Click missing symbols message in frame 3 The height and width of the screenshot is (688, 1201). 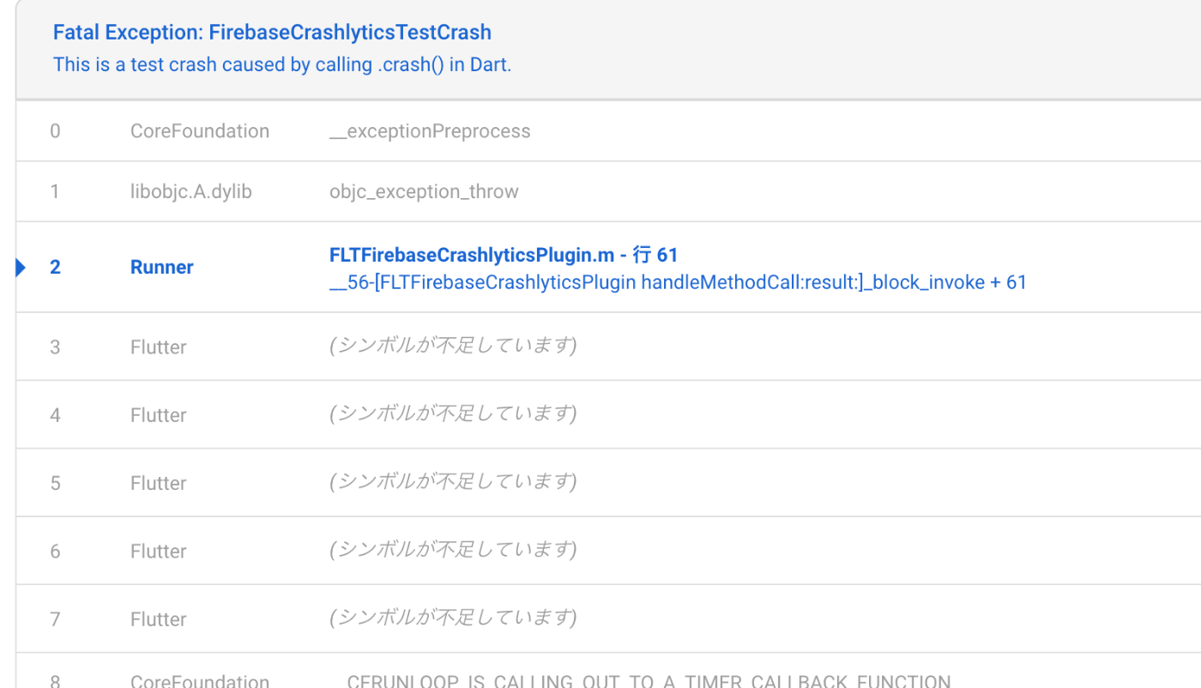point(453,345)
